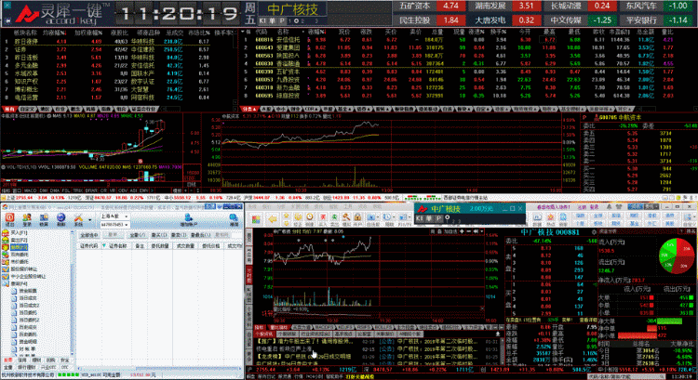The image size is (698, 380).
Task: Open the down-arrow menu above intraday chart
Action: (x=482, y=231)
